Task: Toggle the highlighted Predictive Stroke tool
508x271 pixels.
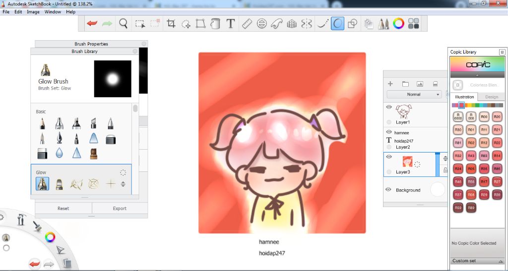Action: [337, 23]
